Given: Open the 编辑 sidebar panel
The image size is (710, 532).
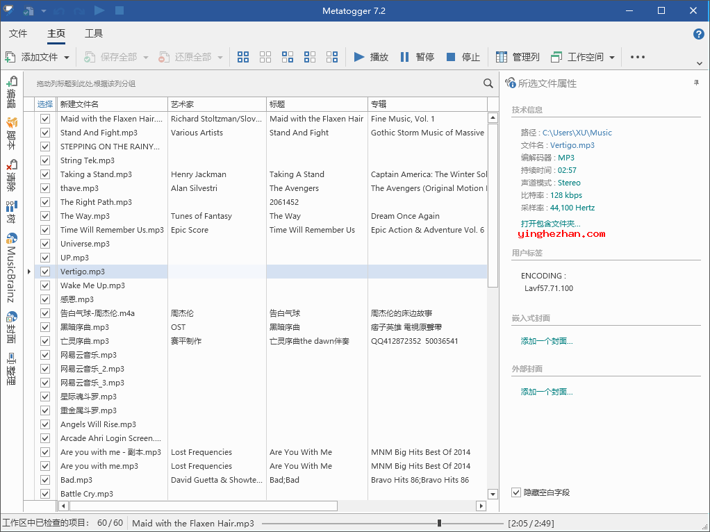Looking at the screenshot, I should click(x=12, y=92).
